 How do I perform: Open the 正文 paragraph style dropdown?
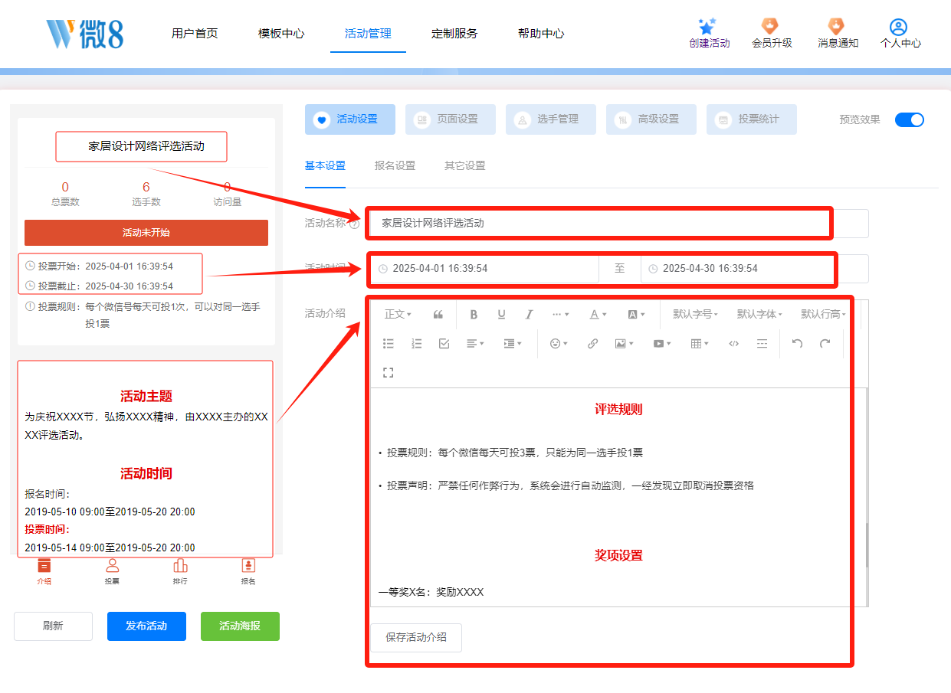(x=398, y=314)
